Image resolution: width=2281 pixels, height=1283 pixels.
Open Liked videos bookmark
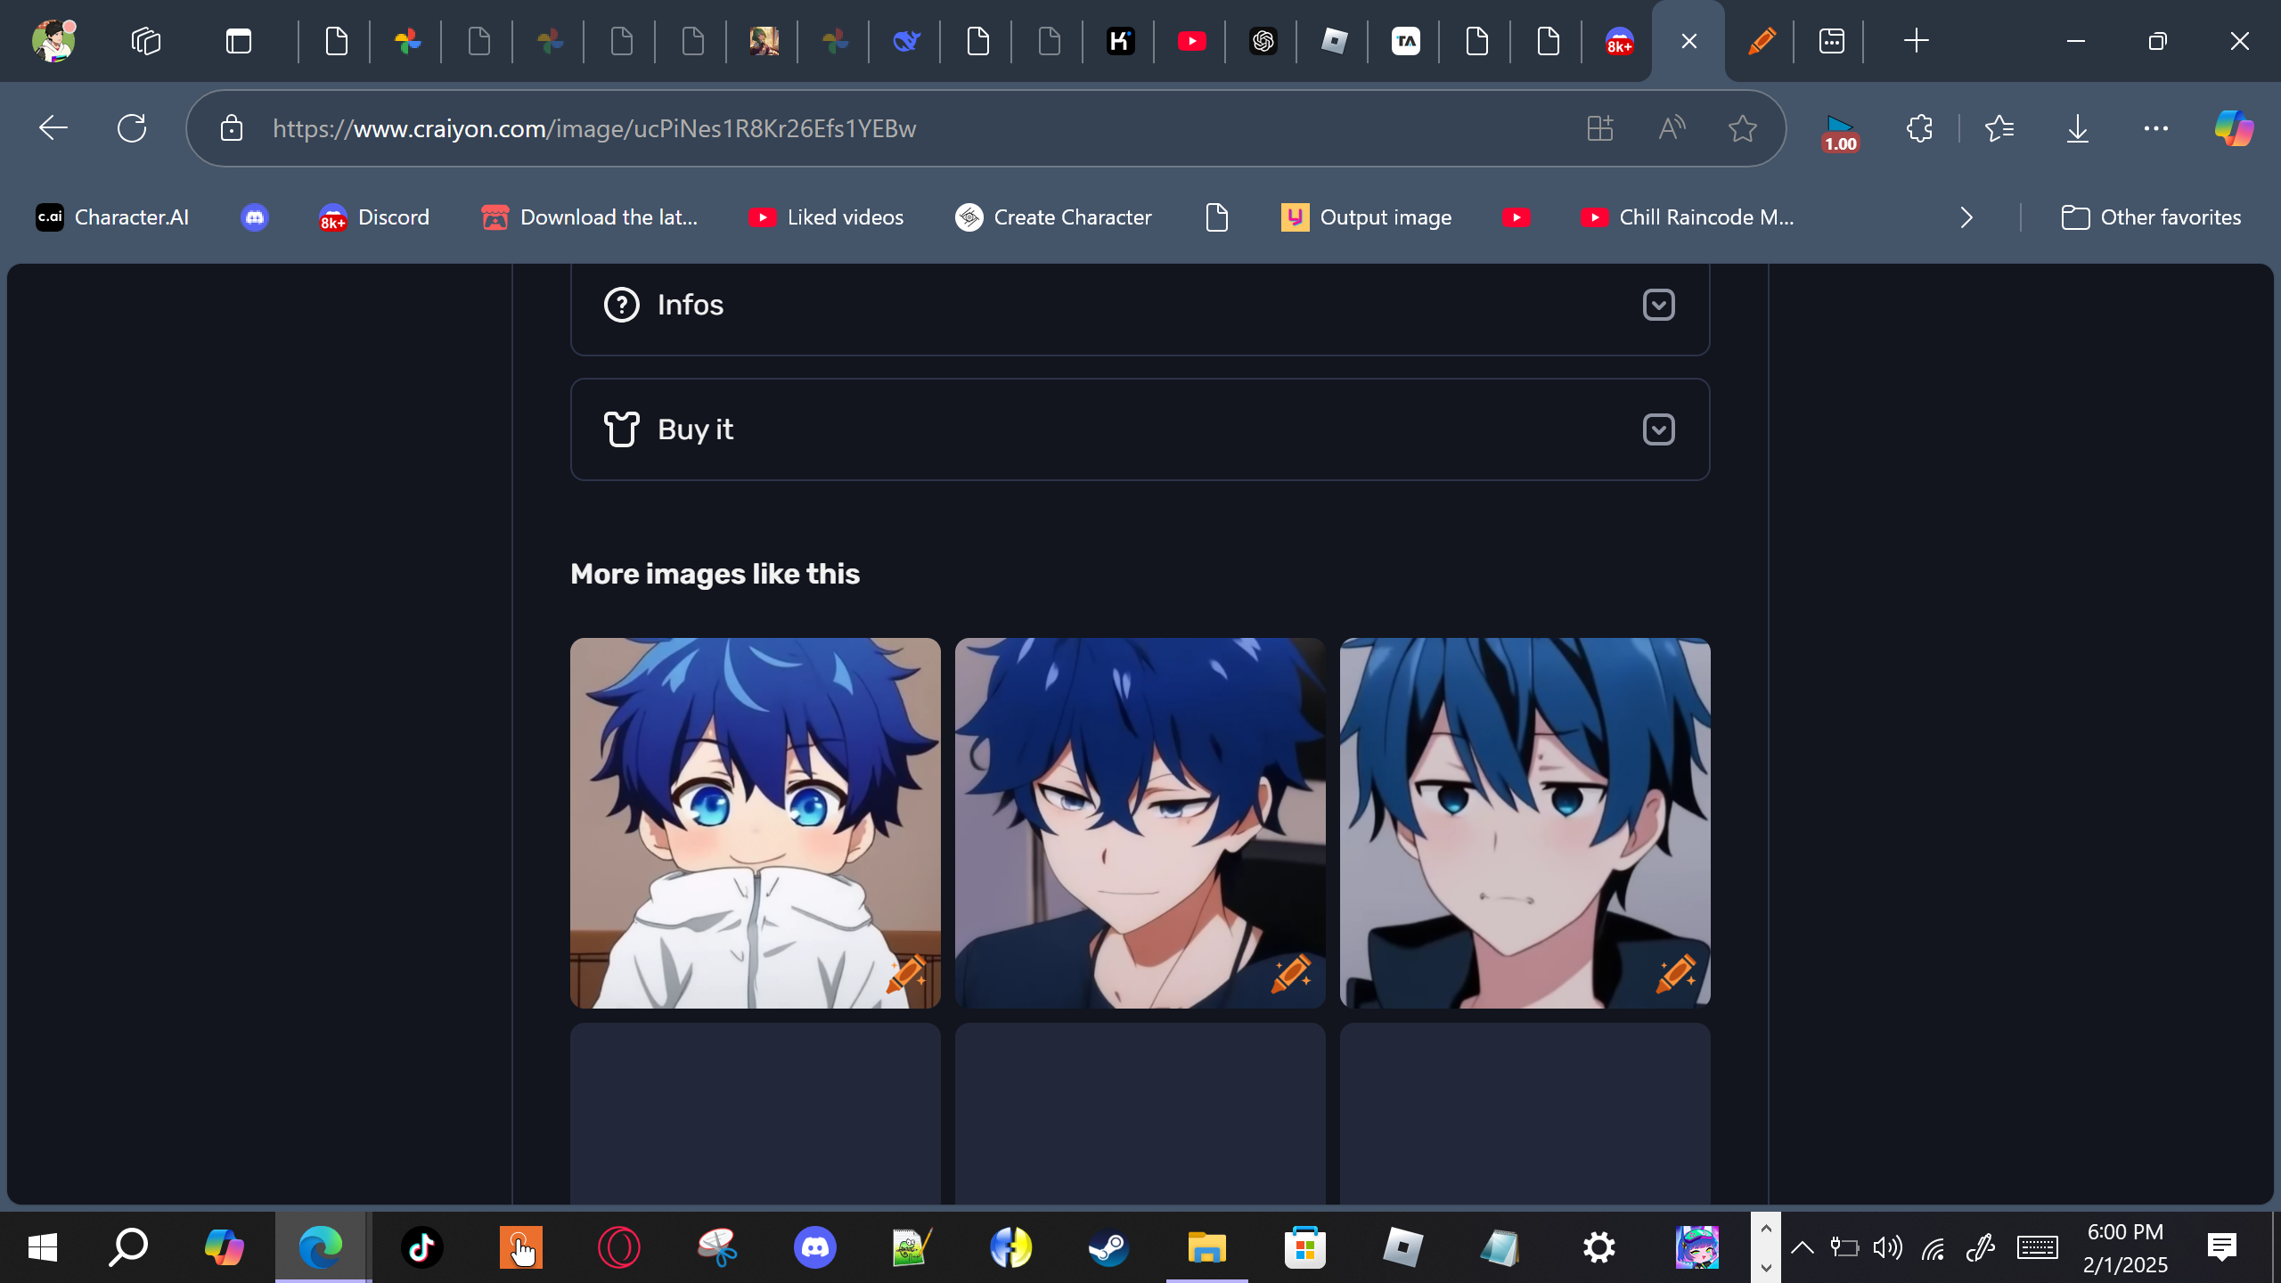[826, 217]
